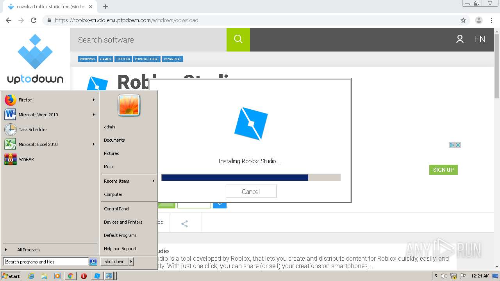This screenshot has width=500, height=281.
Task: Click the UTILITIES breadcrumb tag
Action: coord(123,59)
